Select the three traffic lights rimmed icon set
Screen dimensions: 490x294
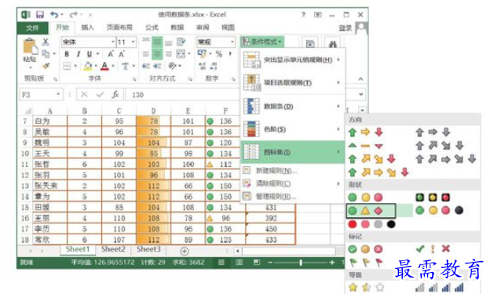(x=433, y=198)
